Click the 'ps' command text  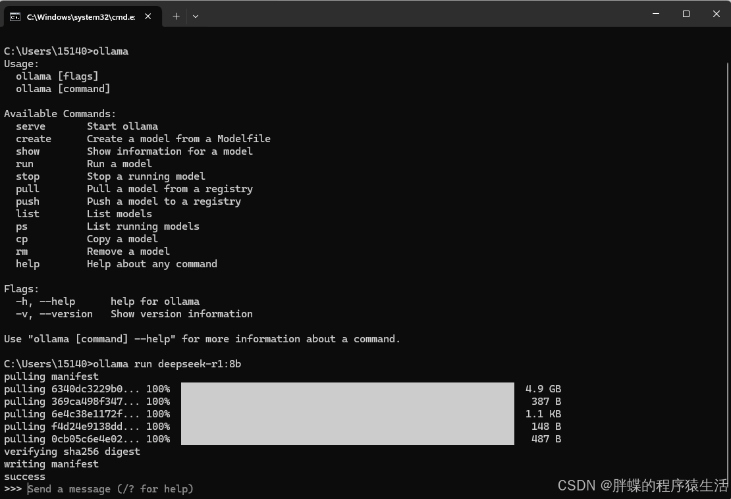[22, 227]
